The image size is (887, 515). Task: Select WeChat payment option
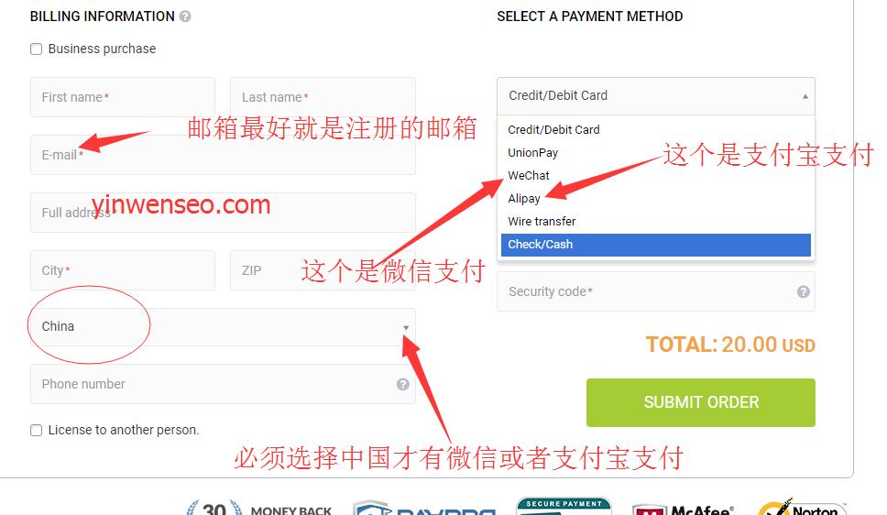[x=529, y=176]
